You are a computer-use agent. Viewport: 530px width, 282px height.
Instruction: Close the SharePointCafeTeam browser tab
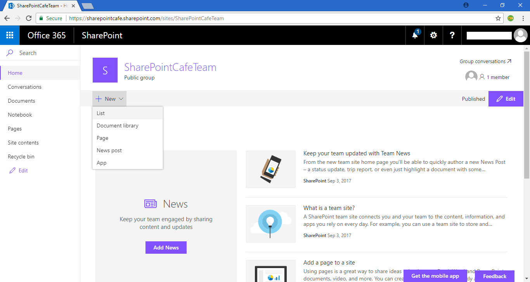(73, 6)
